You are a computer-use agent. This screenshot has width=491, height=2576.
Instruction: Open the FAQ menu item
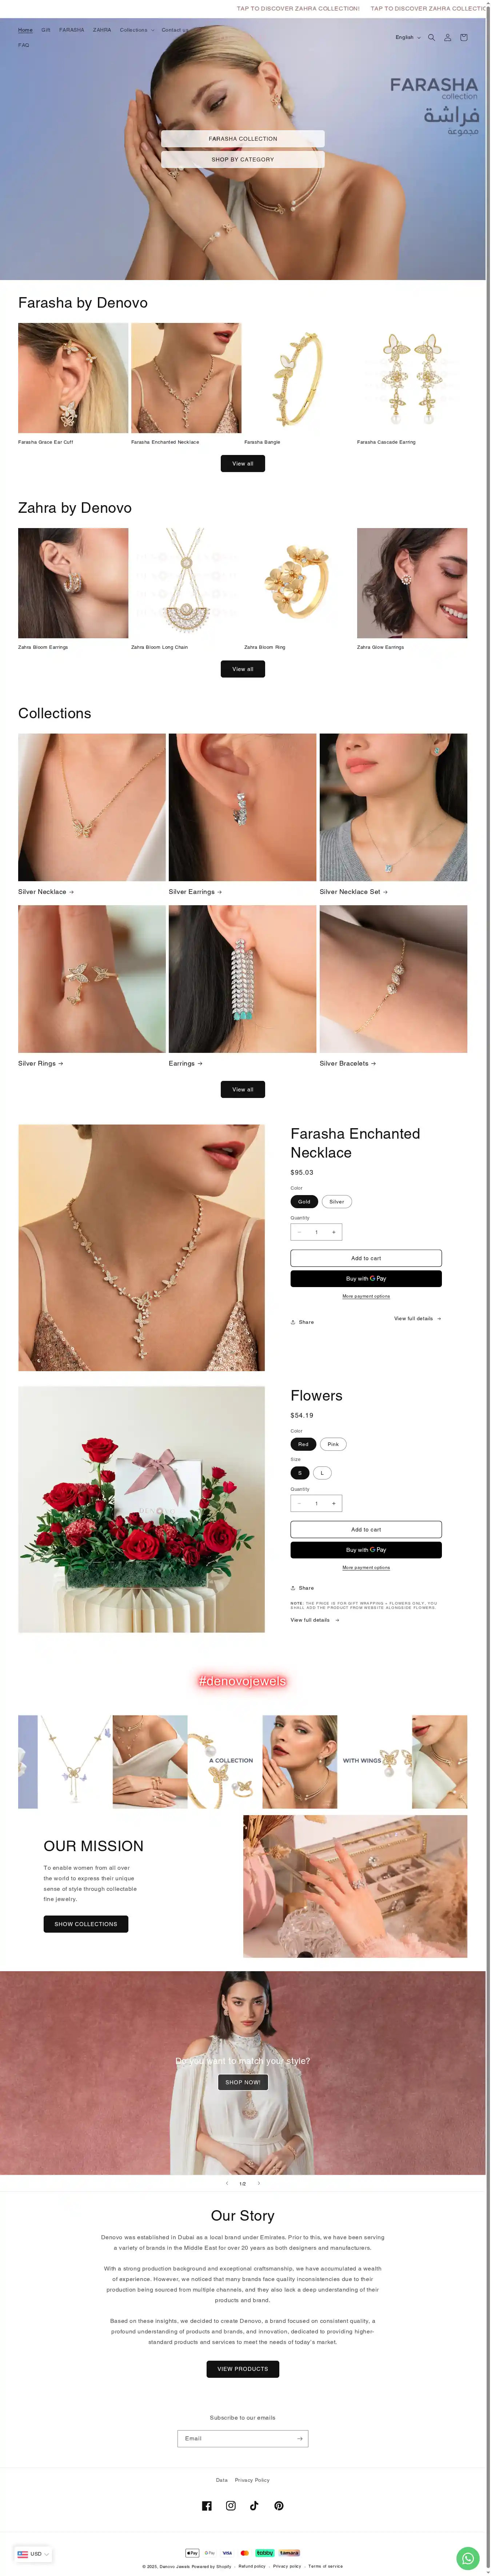[23, 45]
